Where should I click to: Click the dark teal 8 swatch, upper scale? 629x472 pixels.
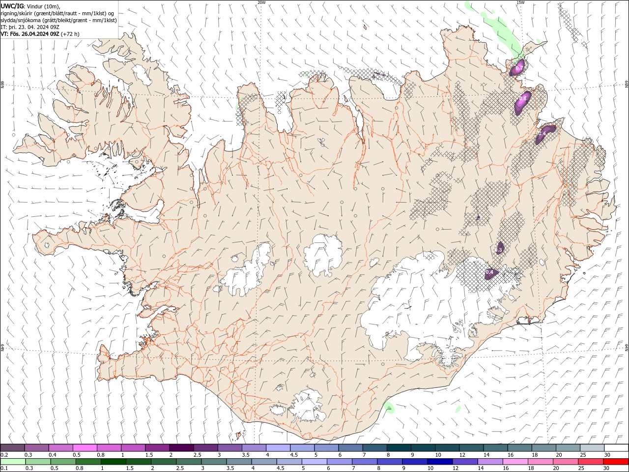point(399,448)
